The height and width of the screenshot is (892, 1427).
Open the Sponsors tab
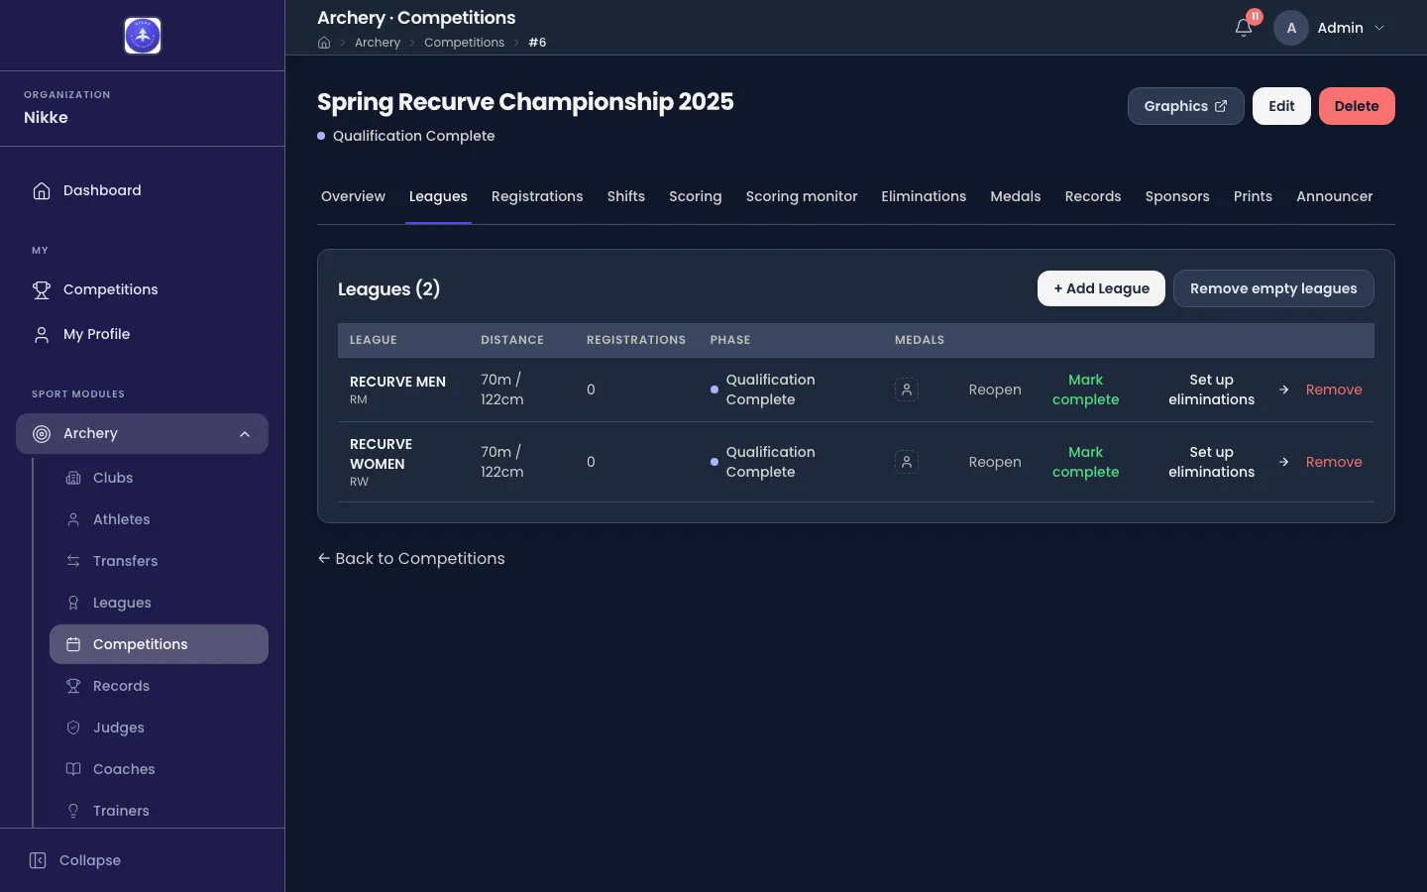(x=1177, y=196)
